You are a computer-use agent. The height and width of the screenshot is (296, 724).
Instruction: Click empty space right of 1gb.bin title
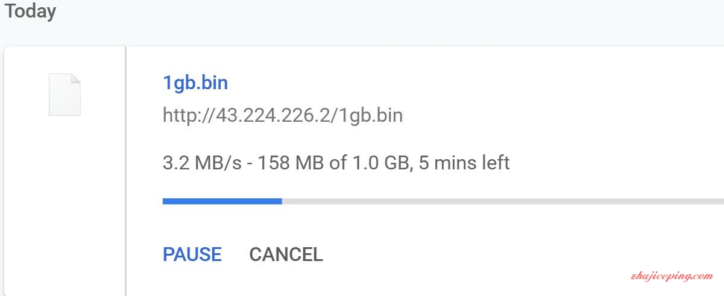coord(470,83)
